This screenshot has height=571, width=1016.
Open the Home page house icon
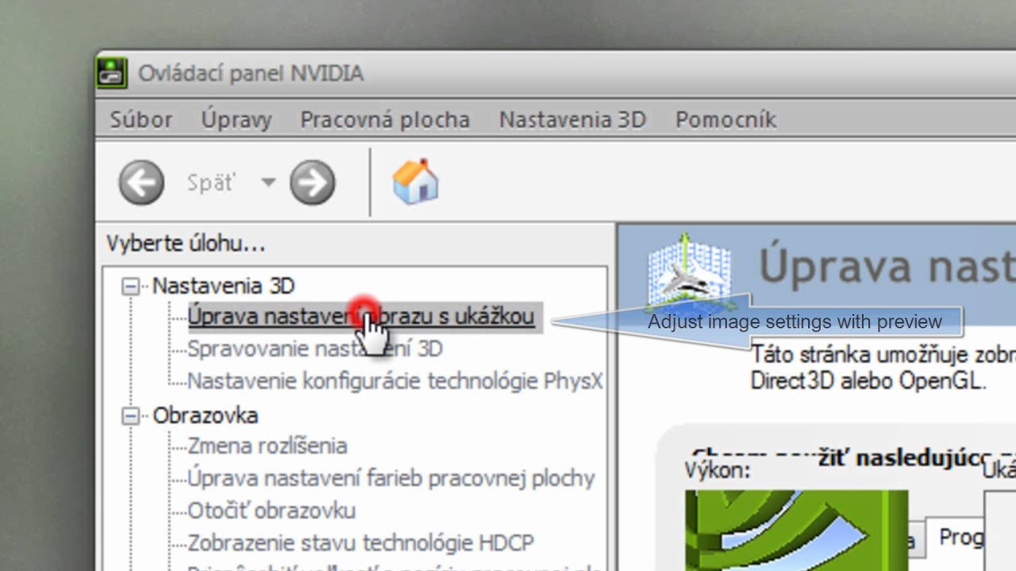click(415, 182)
